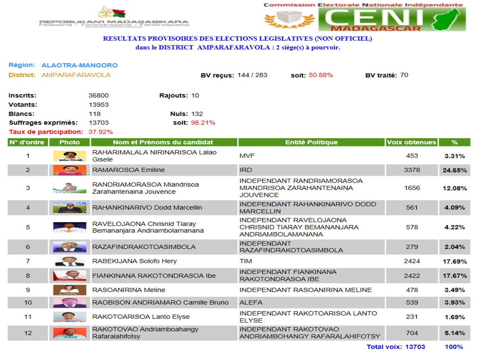
Task: Click candidate name "RAKOTOARISOA Lanto Elyse"
Action: coord(141,317)
